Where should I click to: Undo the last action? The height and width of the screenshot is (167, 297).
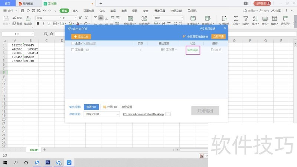[44, 11]
